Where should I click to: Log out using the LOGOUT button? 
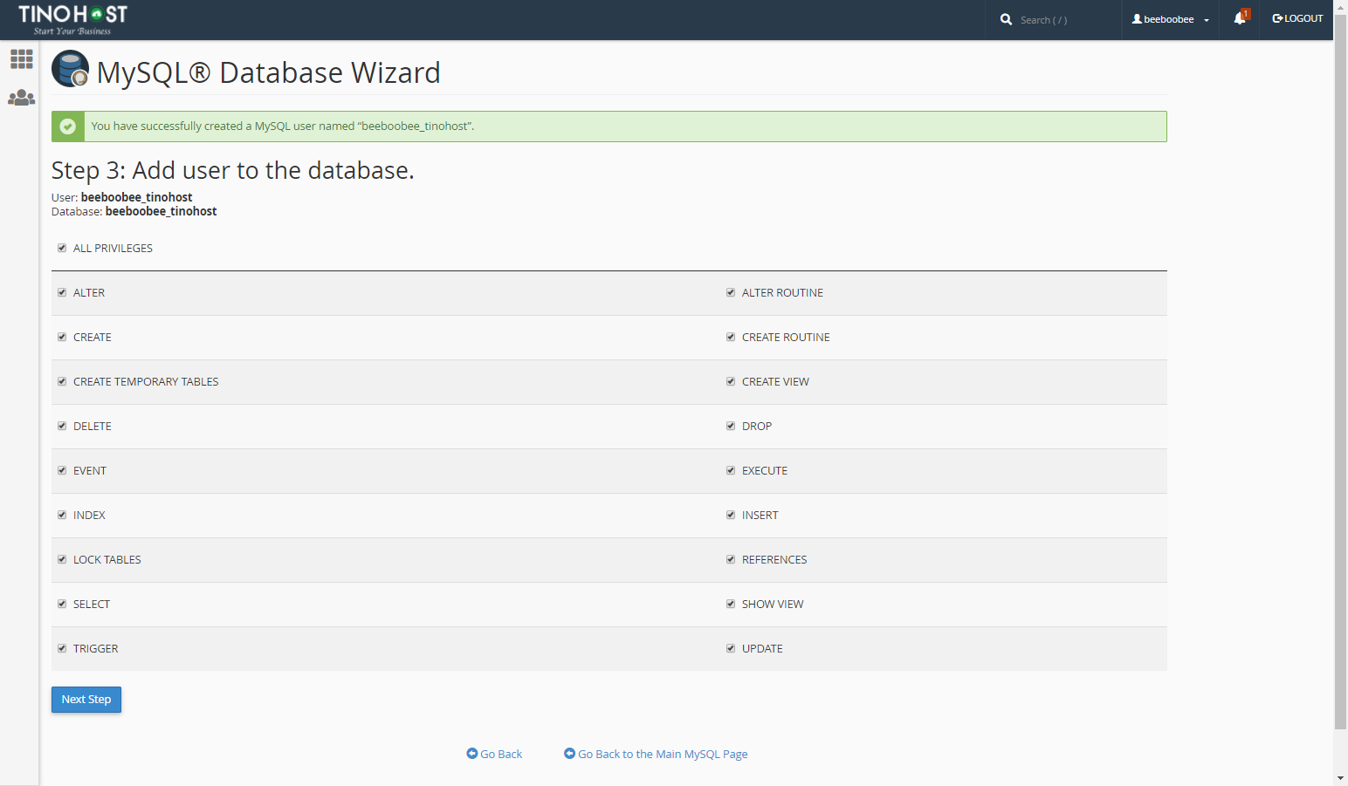[1297, 18]
